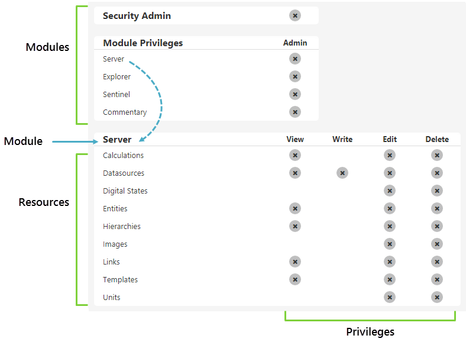The width and height of the screenshot is (466, 345).
Task: Click View x icon for Calculations
Action: [295, 155]
